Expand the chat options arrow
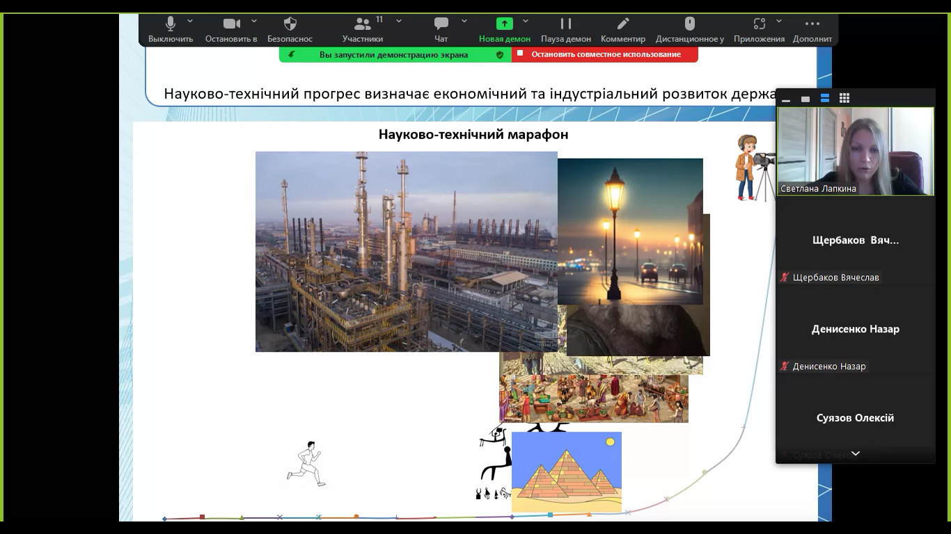 pyautogui.click(x=464, y=21)
